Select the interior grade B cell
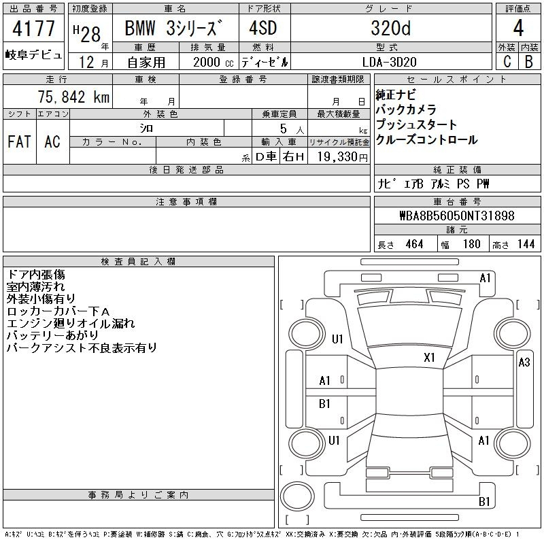This screenshot has height=544, width=544. pos(529,61)
